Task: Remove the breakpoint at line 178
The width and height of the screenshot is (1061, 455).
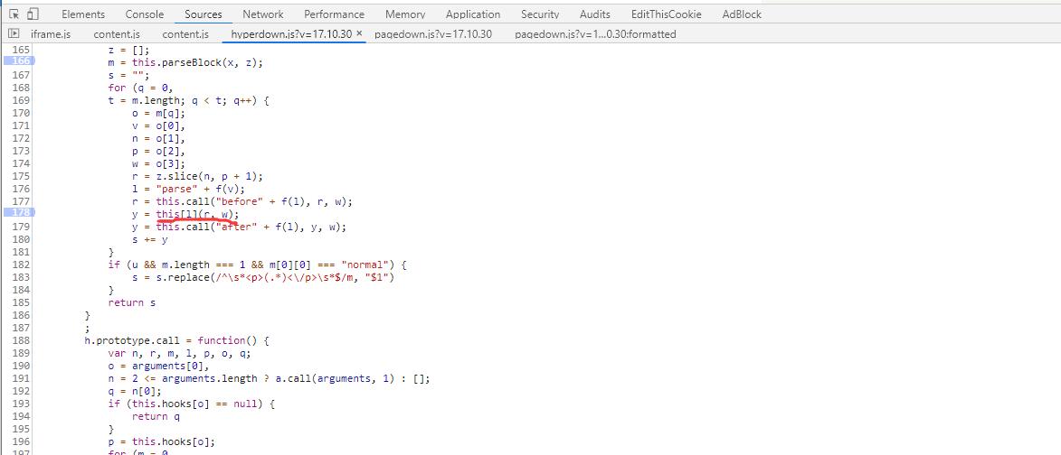Action: (20, 212)
